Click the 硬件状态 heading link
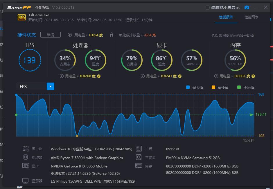 [x=27, y=35]
